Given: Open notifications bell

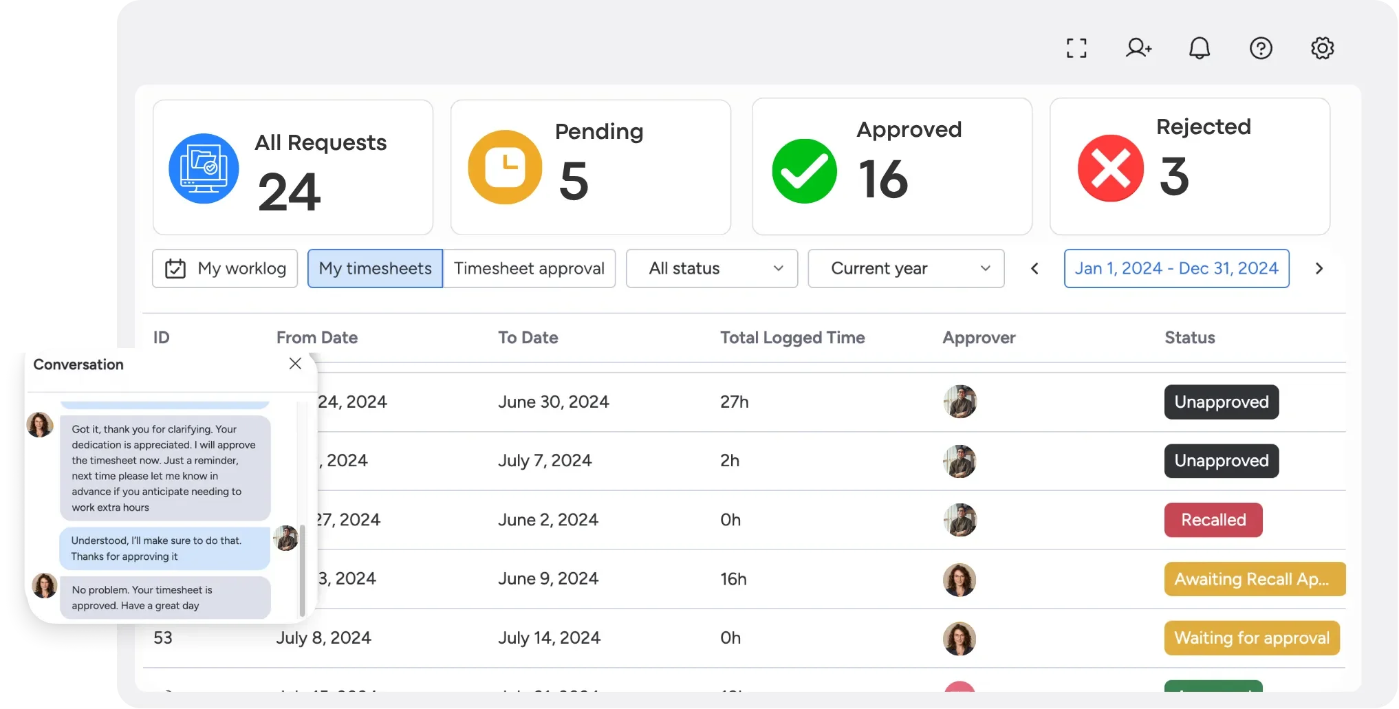Looking at the screenshot, I should tap(1200, 48).
